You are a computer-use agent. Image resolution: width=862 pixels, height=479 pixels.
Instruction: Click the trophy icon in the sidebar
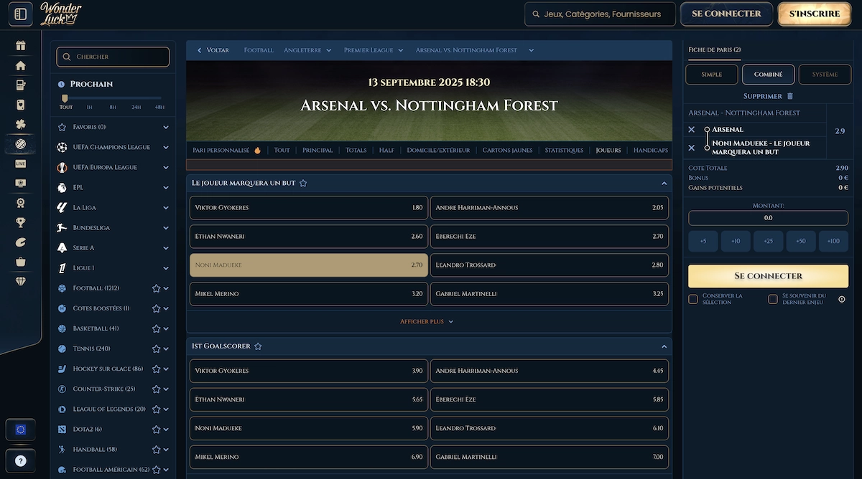click(x=20, y=222)
